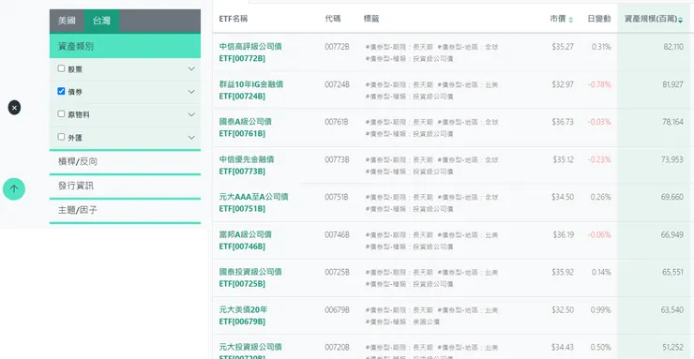Click the 日變動 column header
The height and width of the screenshot is (359, 694).
(x=599, y=19)
